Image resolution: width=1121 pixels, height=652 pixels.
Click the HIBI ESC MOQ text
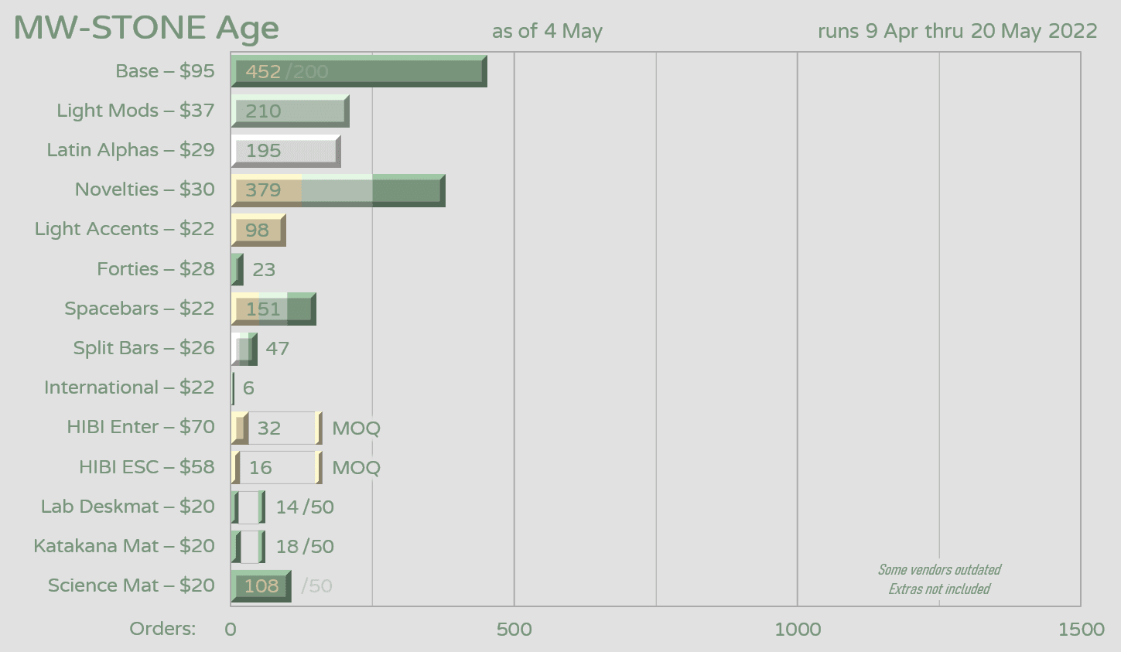(356, 468)
